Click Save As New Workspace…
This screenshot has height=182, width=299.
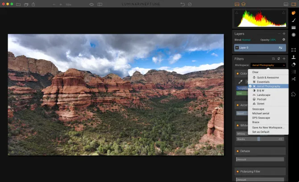coord(268,127)
